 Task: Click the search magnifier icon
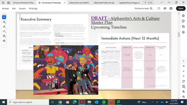tap(151, 8)
